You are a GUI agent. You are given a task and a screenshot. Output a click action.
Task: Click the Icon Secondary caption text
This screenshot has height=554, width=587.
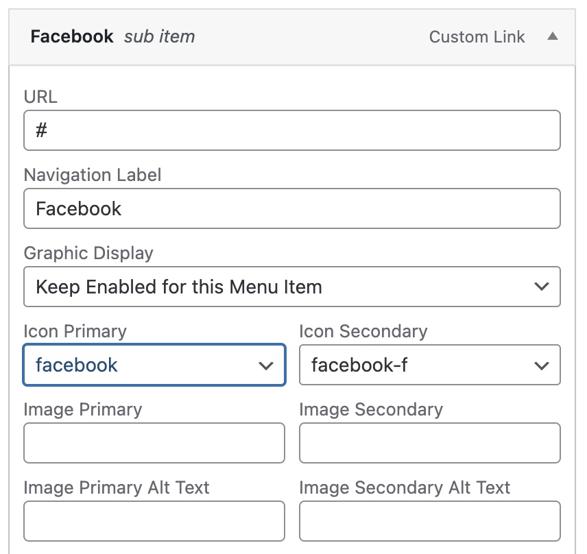363,331
